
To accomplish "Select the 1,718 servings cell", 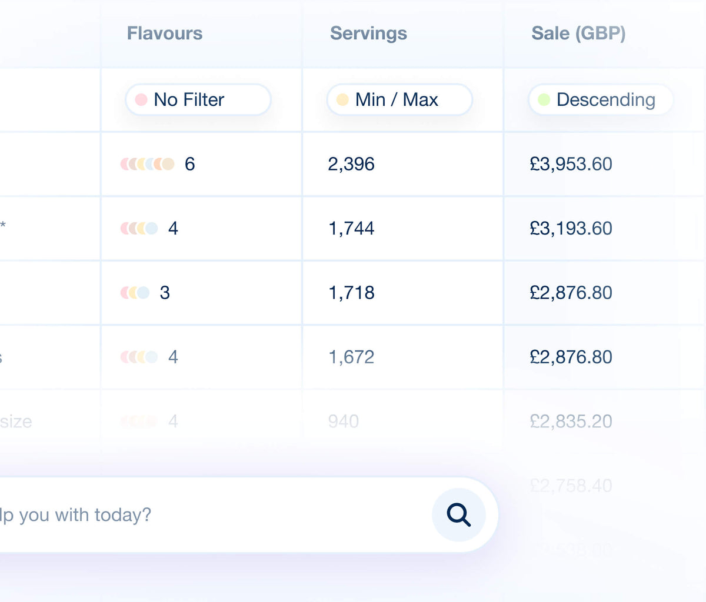I will (351, 292).
